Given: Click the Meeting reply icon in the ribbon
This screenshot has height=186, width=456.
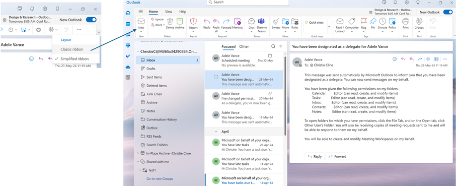Looking at the screenshot, I should click(x=237, y=21).
